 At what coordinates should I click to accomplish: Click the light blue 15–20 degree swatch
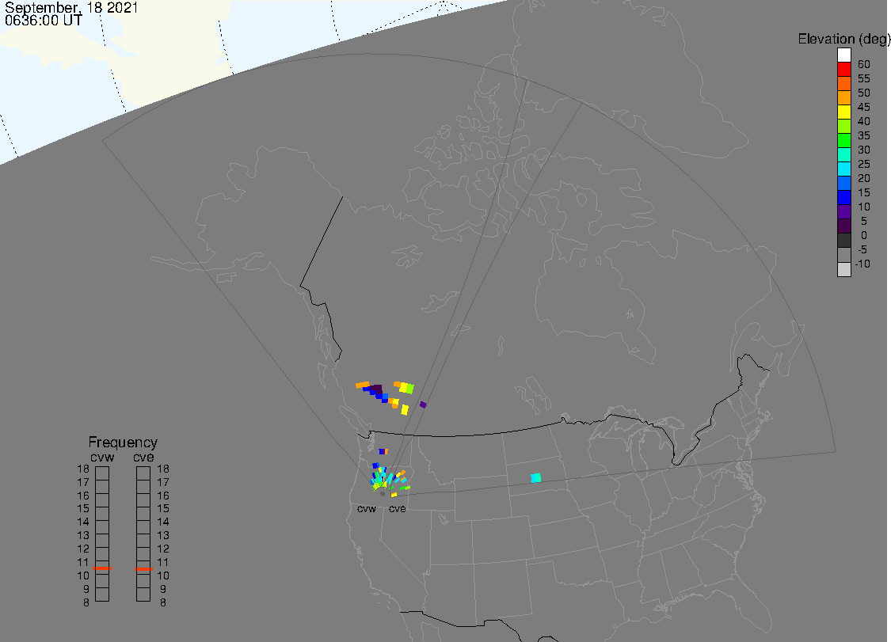pos(843,183)
